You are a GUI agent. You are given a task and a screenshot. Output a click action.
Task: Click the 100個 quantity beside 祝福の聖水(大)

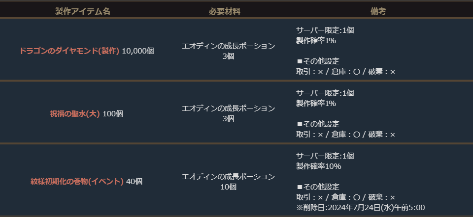click(x=113, y=113)
